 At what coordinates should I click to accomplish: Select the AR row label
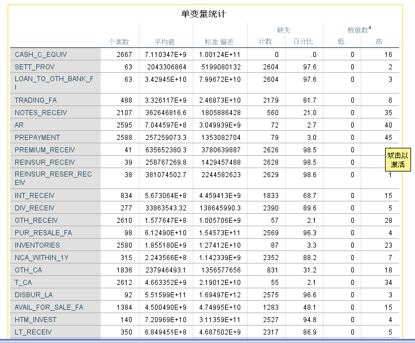click(x=19, y=125)
